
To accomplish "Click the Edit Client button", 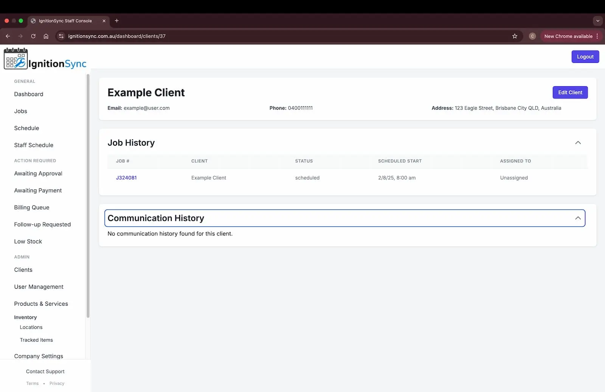I will (570, 92).
